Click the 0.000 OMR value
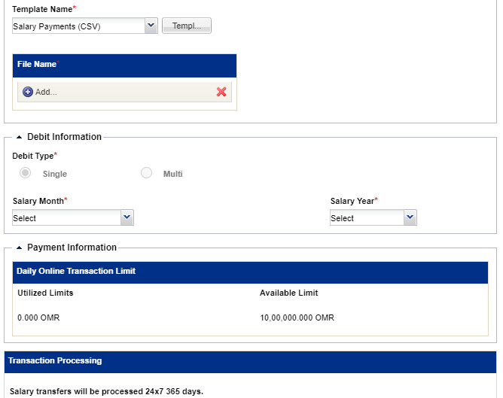 [38, 317]
